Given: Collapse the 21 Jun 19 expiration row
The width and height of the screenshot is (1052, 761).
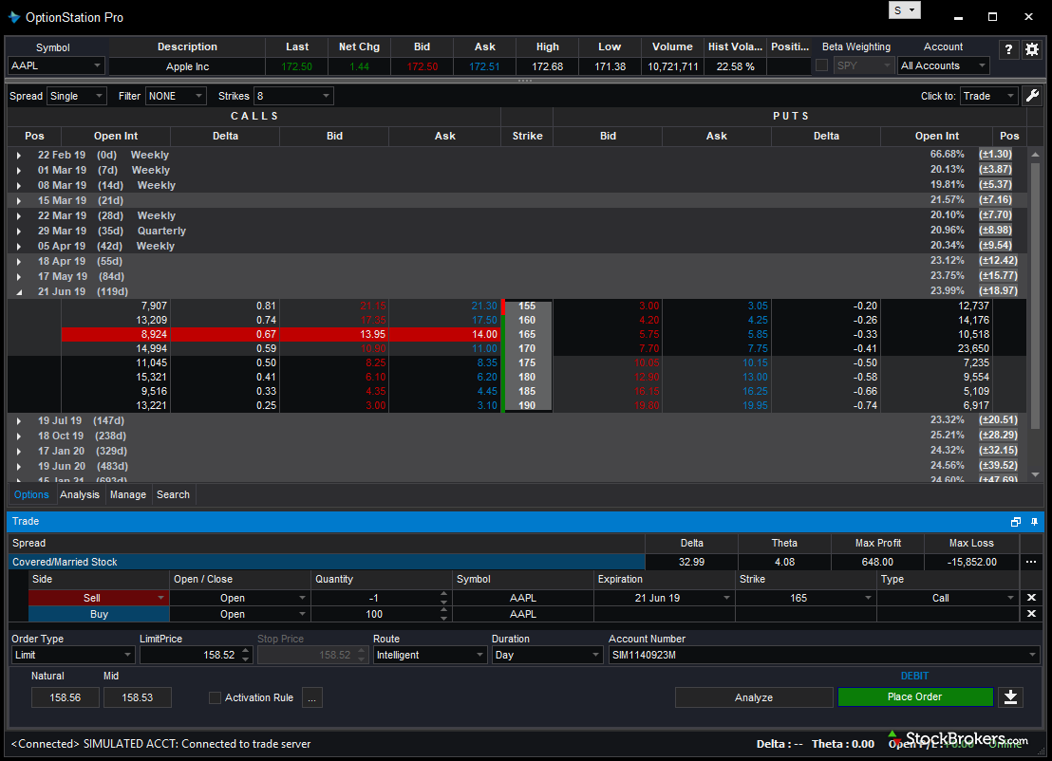Looking at the screenshot, I should tap(19, 292).
